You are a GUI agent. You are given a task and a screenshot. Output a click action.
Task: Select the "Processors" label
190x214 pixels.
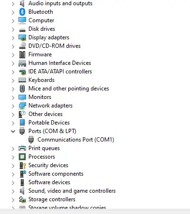tap(42, 157)
